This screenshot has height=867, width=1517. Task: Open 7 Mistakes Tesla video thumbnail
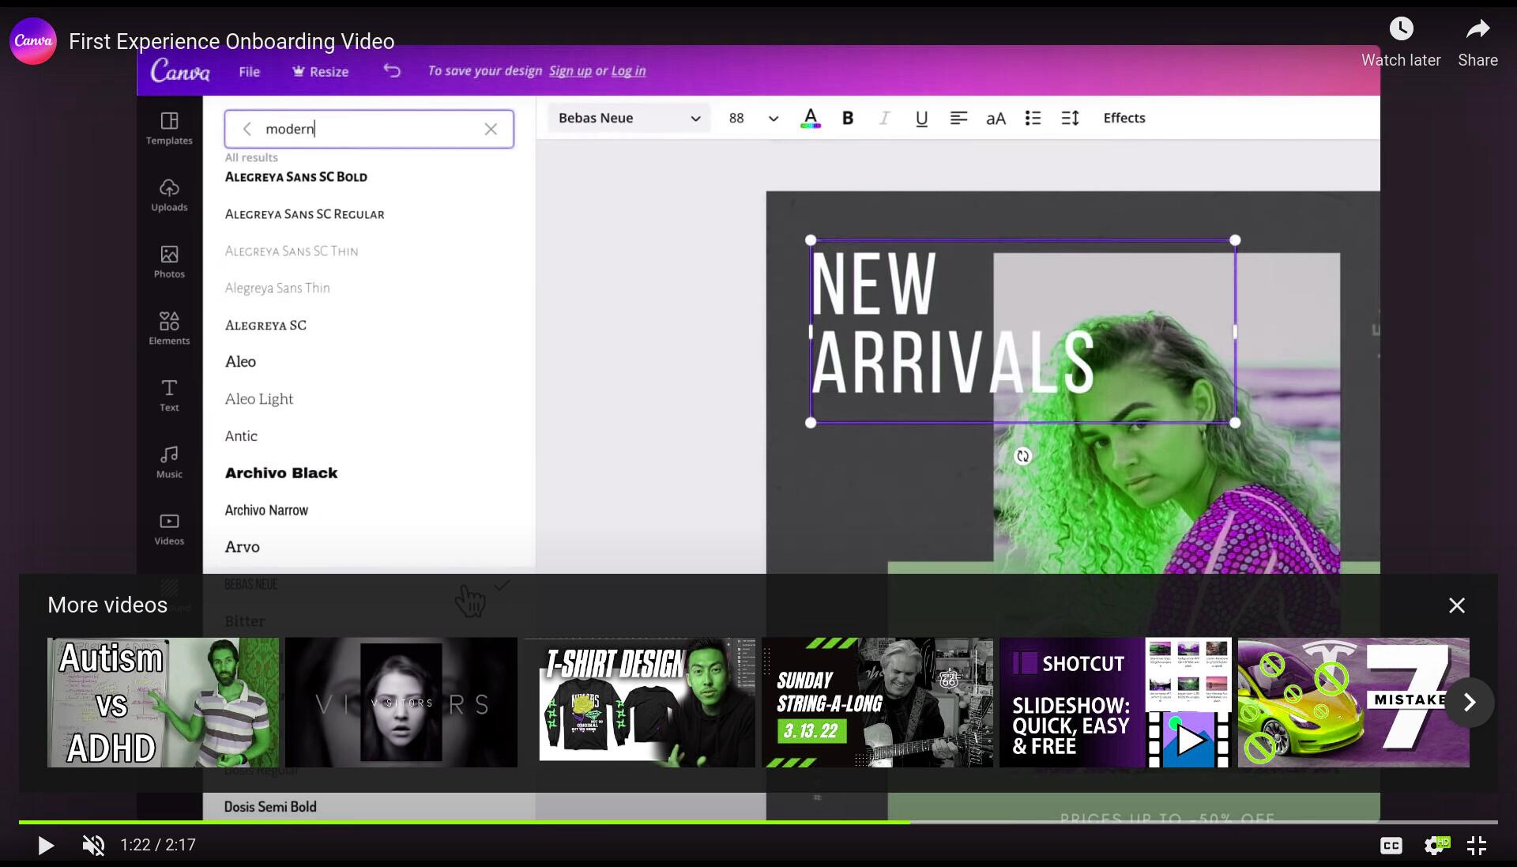(1353, 703)
